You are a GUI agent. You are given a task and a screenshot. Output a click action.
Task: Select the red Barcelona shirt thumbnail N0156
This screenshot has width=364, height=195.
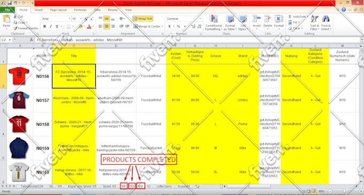pos(19,76)
